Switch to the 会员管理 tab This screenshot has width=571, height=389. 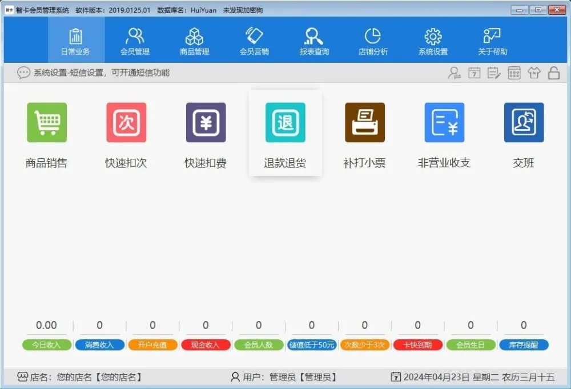[x=135, y=40]
